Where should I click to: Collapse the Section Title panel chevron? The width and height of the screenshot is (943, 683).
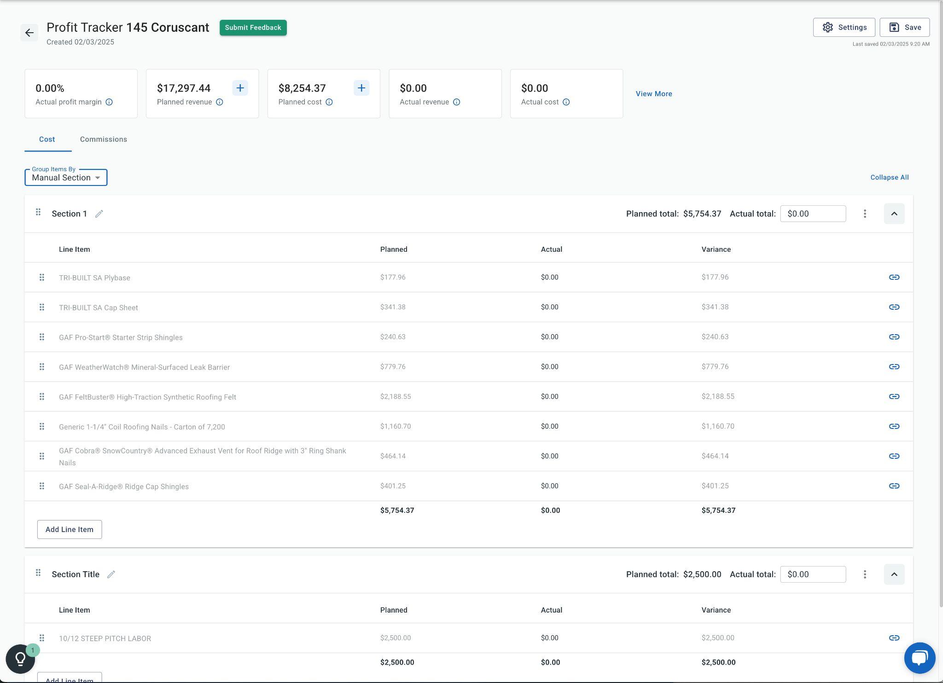[x=894, y=574]
